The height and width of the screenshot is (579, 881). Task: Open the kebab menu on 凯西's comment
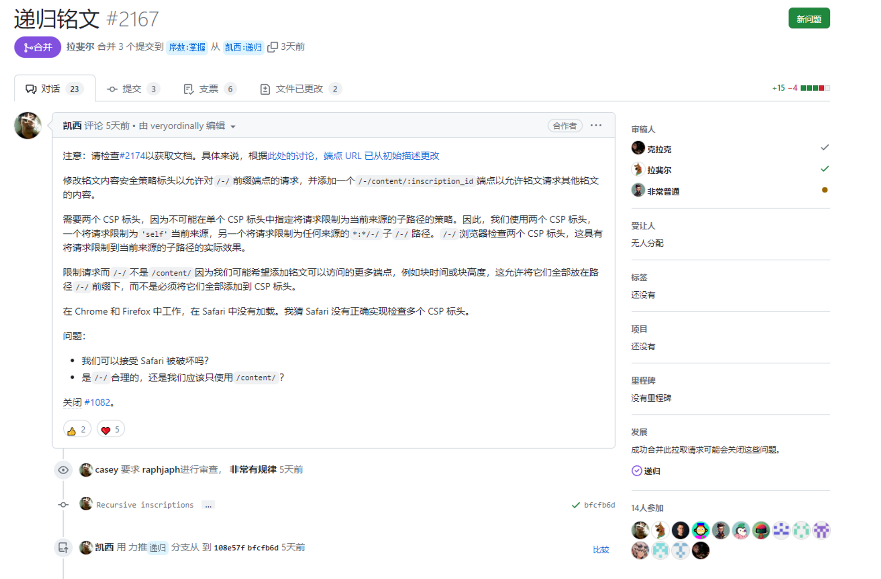tap(596, 125)
